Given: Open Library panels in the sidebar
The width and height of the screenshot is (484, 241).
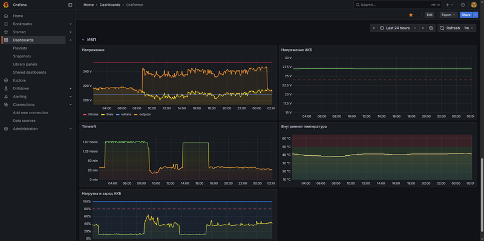Looking at the screenshot, I should (25, 64).
